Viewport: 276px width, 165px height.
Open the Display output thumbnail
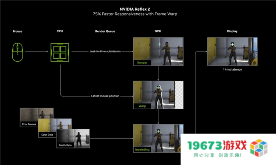232,51
